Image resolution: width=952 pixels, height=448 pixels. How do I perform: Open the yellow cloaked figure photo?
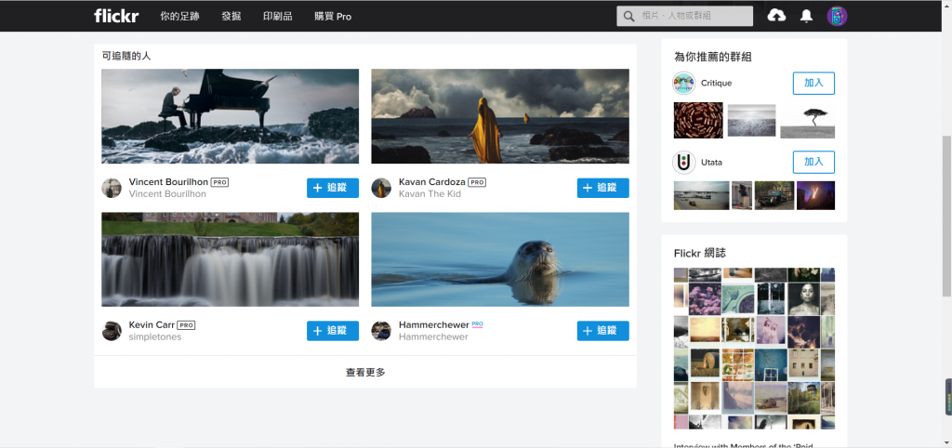point(500,116)
